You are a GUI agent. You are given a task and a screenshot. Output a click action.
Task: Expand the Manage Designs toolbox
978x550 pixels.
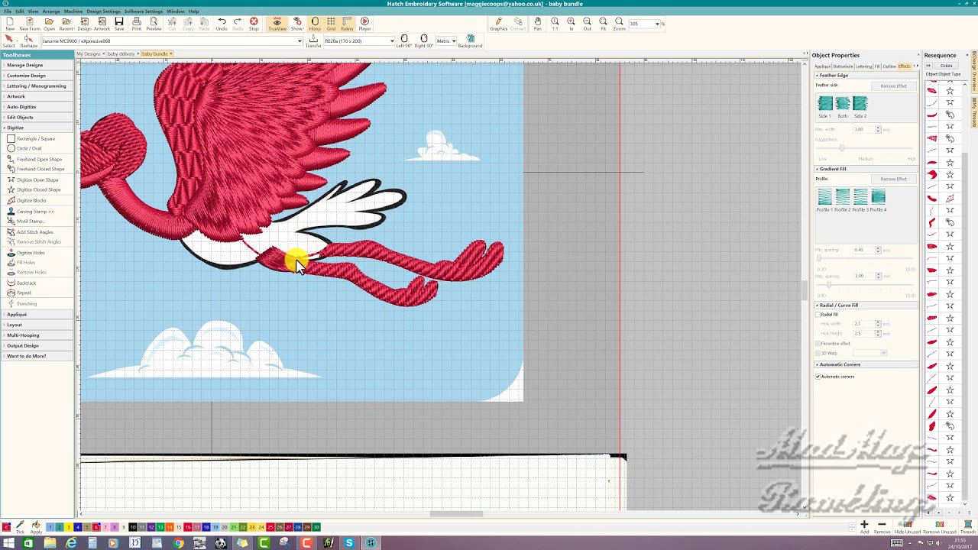(x=37, y=65)
